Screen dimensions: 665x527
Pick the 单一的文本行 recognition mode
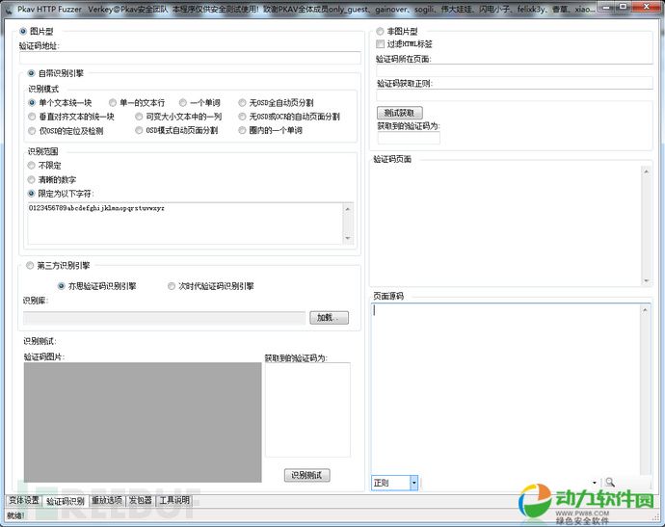114,102
